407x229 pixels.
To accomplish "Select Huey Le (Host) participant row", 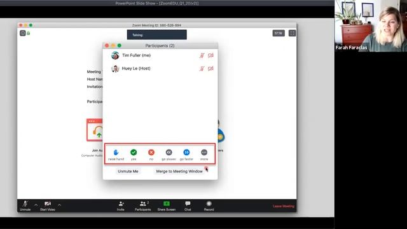I will click(x=160, y=69).
